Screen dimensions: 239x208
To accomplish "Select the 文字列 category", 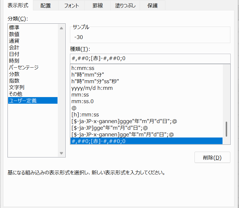I will coord(17,87).
